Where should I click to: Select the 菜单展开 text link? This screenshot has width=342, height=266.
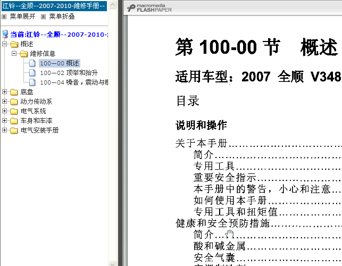click(22, 16)
